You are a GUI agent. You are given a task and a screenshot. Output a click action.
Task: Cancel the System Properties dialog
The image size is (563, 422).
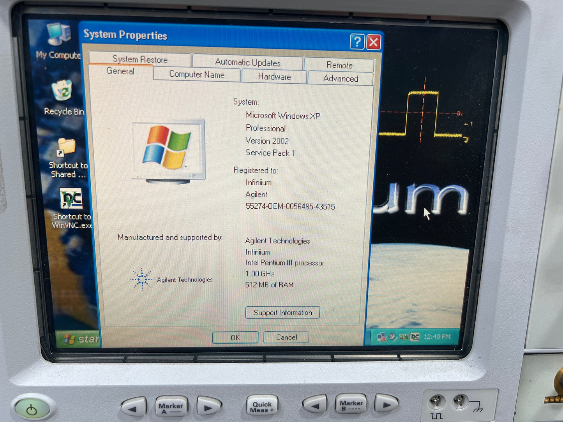tap(286, 337)
